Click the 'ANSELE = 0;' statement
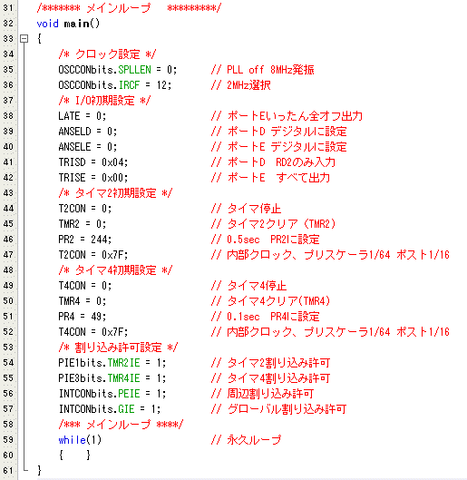The image size is (467, 480). click(88, 147)
